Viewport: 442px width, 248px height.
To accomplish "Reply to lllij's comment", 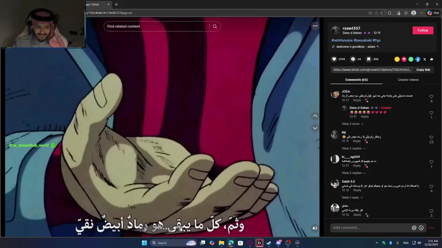I will click(x=357, y=141).
